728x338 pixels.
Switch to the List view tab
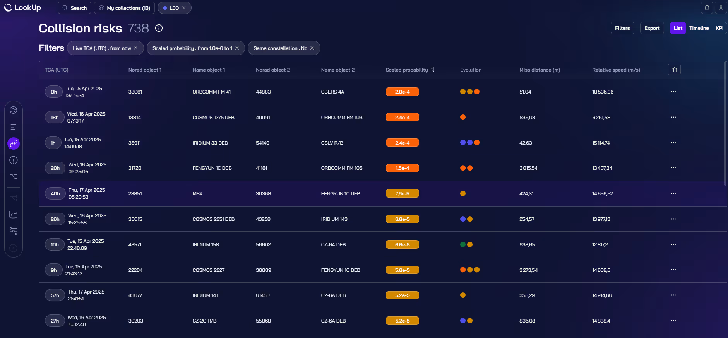tap(678, 28)
